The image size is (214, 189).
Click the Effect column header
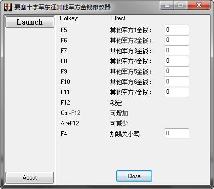[x=118, y=18]
